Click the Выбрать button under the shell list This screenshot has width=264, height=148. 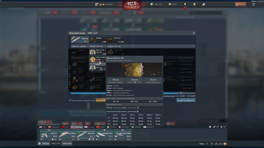click(x=98, y=64)
